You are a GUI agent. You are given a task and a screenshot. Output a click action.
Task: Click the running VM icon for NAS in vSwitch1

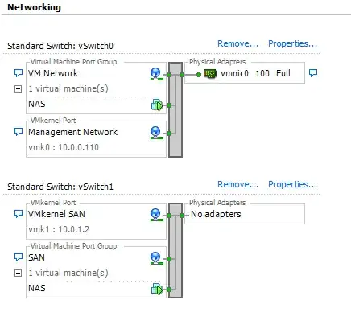click(x=157, y=289)
